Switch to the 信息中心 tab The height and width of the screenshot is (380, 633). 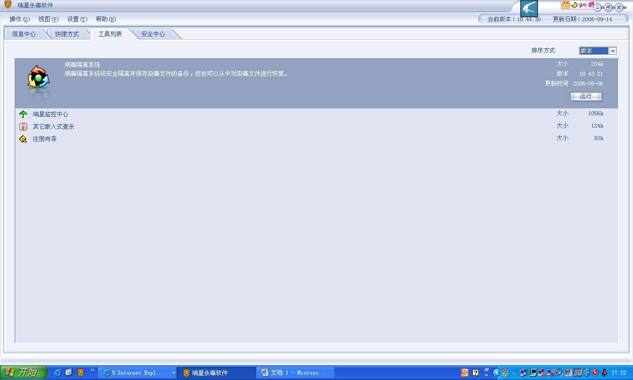click(24, 34)
